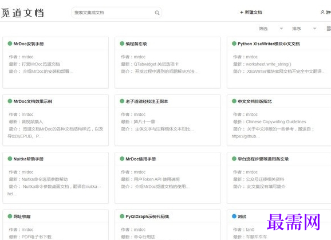Open Python XlsxWriter模块中文文档 collection

pos(269,44)
